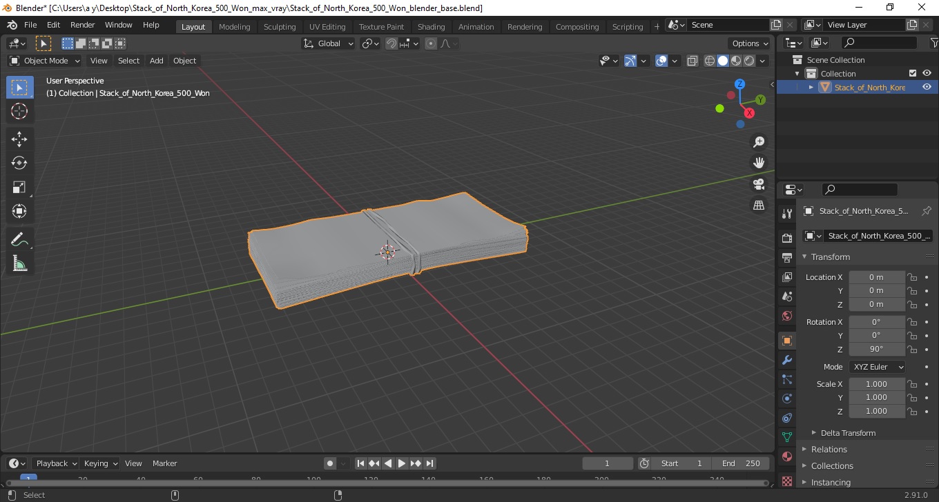Viewport: 939px width, 502px height.
Task: Switch to wireframe viewport shading
Action: (710, 61)
